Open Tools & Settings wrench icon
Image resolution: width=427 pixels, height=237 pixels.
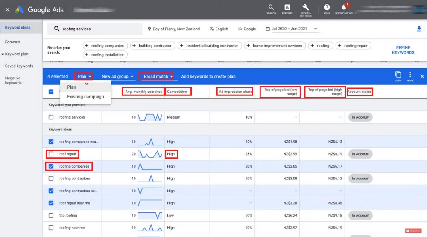[306, 10]
